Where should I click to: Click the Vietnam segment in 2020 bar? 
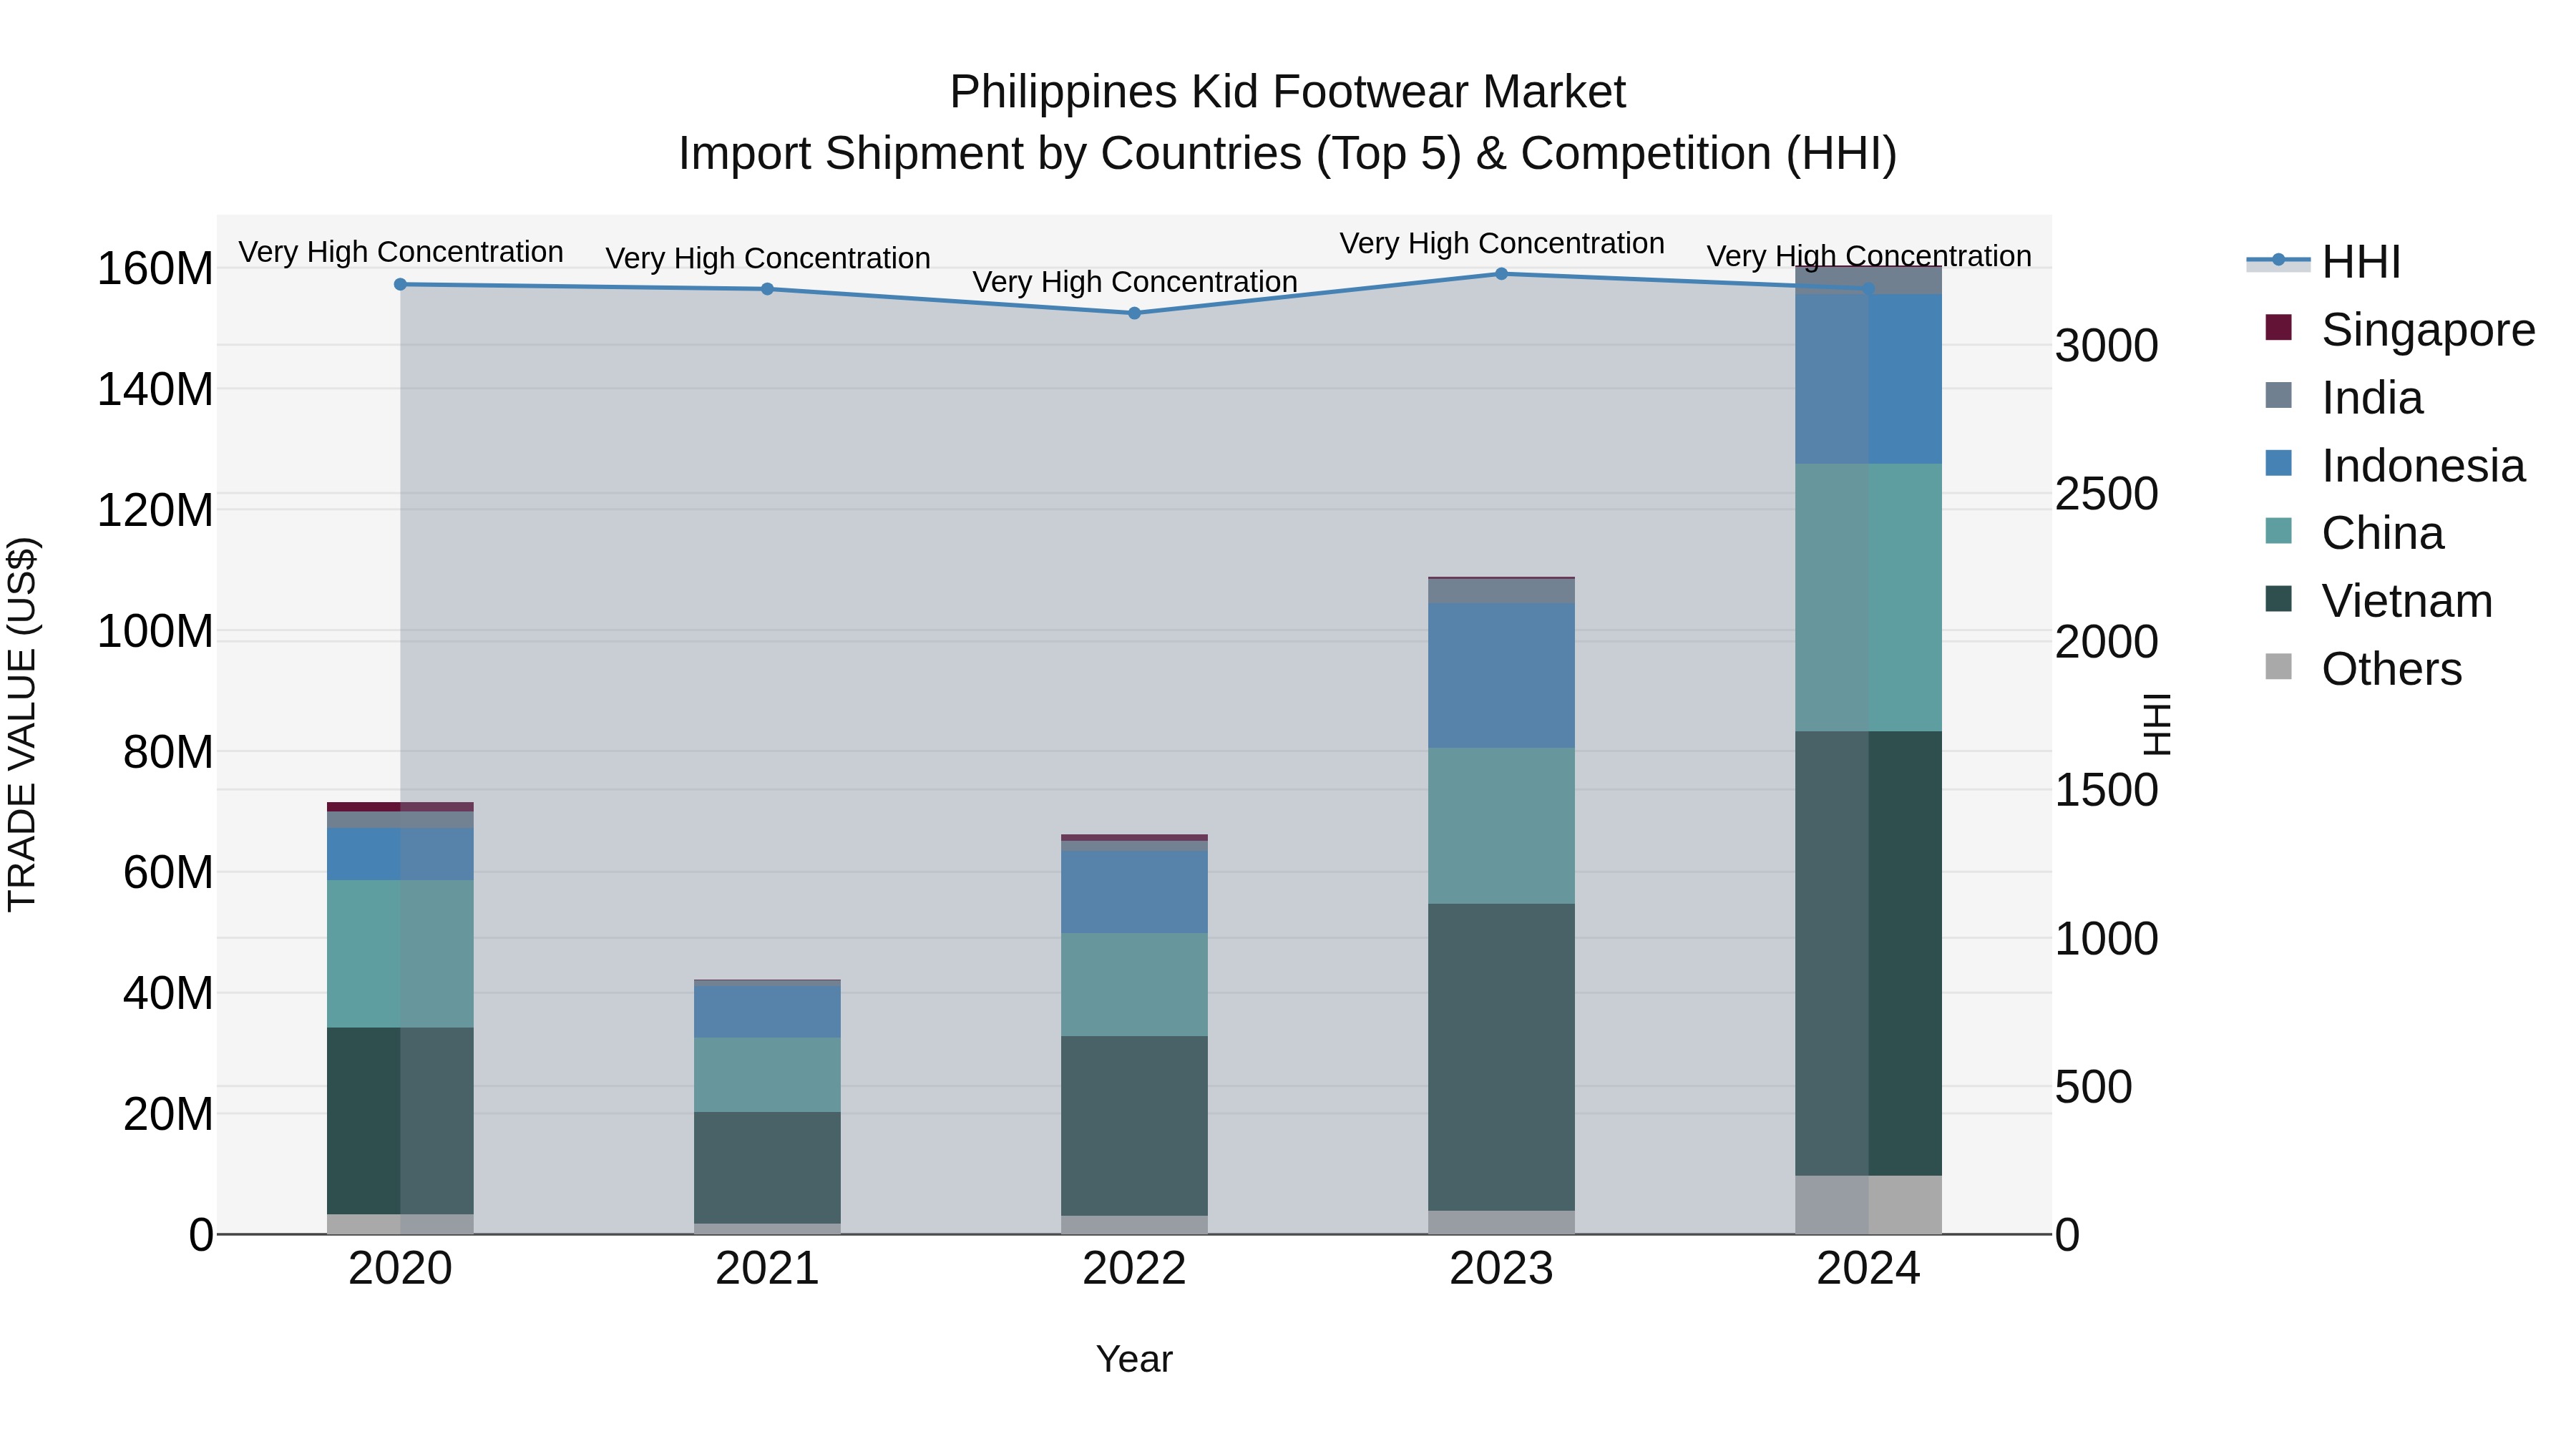[x=400, y=1121]
